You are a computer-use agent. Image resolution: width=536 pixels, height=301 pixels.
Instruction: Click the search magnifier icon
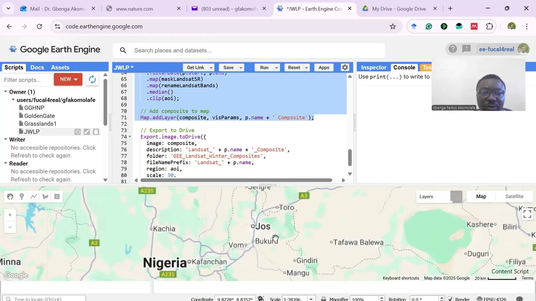tap(123, 51)
